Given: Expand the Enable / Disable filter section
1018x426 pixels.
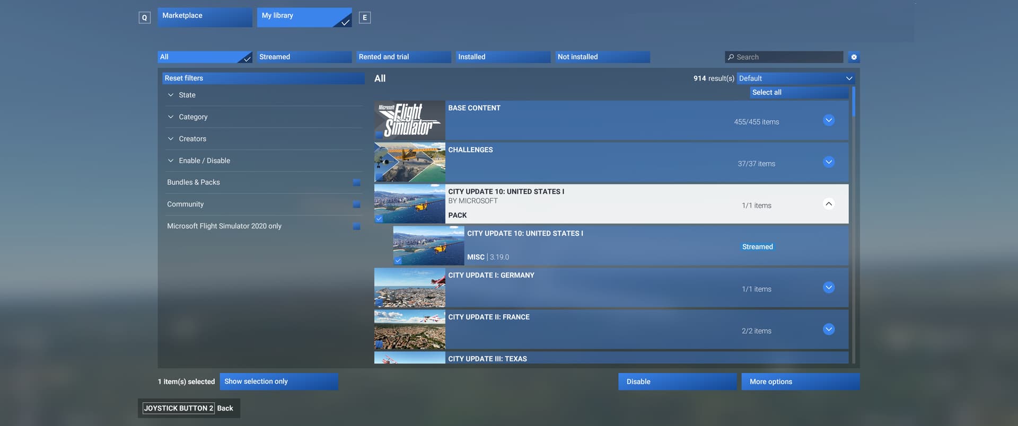Looking at the screenshot, I should pyautogui.click(x=264, y=161).
